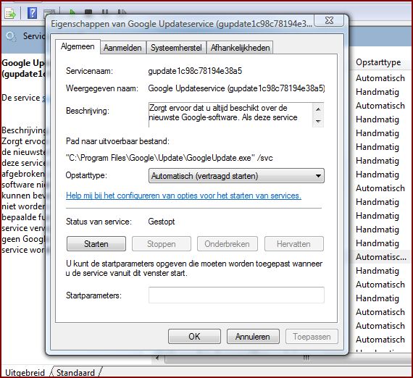Image resolution: width=413 pixels, height=378 pixels.
Task: Click the black Stop Service toolbar icon
Action: [x=88, y=12]
